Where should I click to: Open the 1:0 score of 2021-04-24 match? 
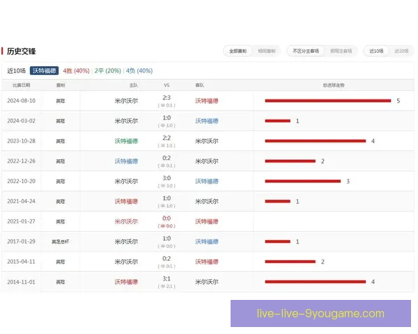click(x=167, y=198)
